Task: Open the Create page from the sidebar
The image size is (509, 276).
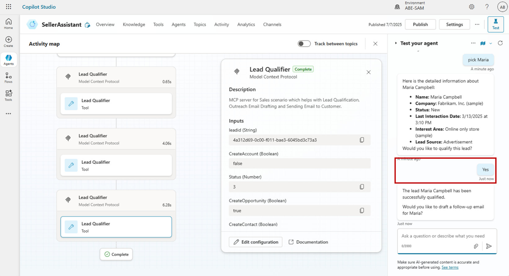Action: pyautogui.click(x=8, y=41)
